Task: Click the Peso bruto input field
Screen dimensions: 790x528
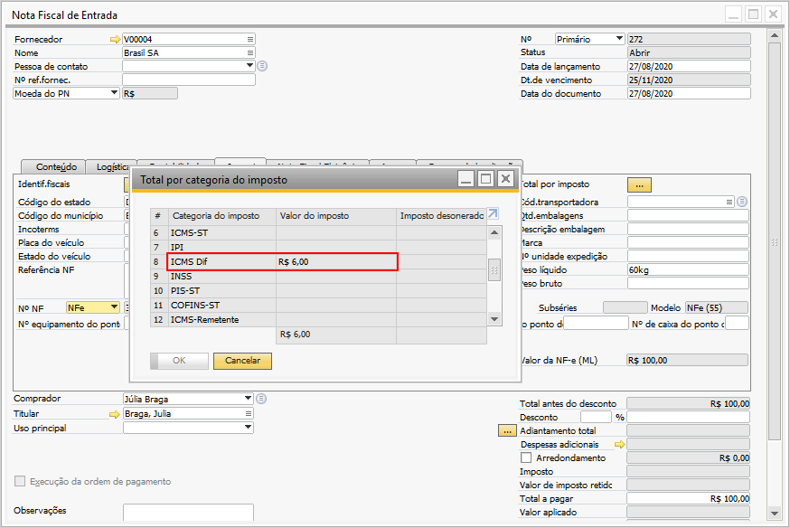Action: coord(688,283)
